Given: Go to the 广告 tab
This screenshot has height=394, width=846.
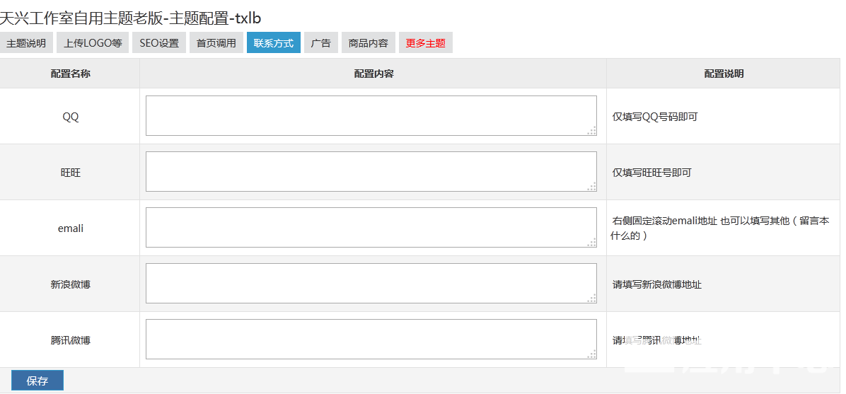Looking at the screenshot, I should (321, 43).
